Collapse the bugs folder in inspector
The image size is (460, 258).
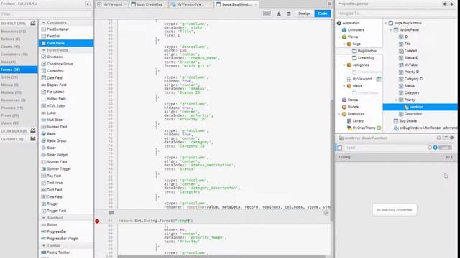coord(344,44)
